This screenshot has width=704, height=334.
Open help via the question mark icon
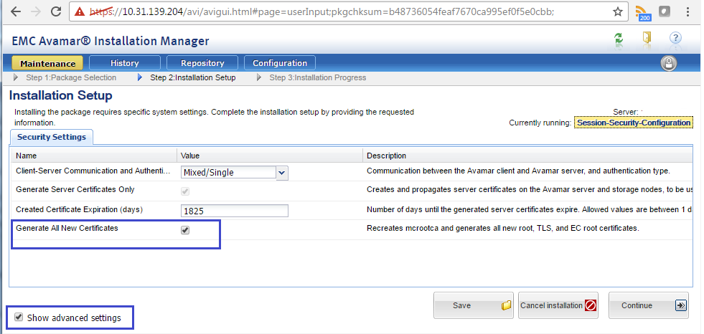point(675,39)
